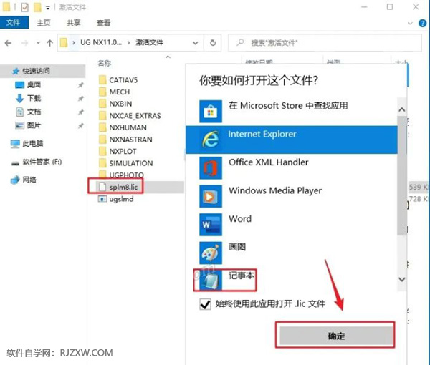Click the 激活文件 breadcrumb segment

click(150, 42)
